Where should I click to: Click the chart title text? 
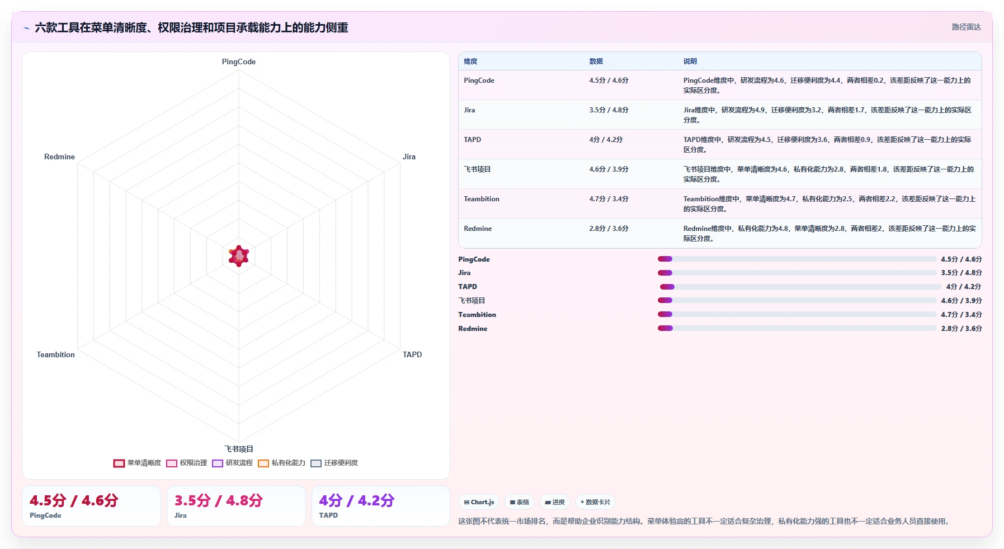191,27
